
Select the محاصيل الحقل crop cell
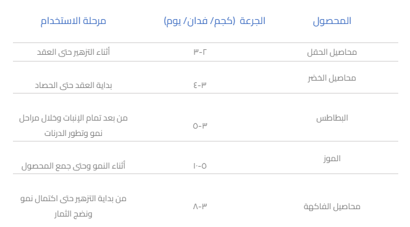[x=332, y=52]
